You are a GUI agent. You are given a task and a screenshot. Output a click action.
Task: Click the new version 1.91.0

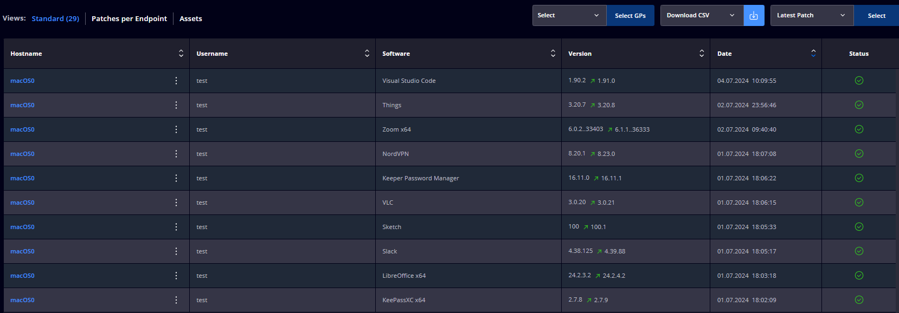pyautogui.click(x=606, y=81)
